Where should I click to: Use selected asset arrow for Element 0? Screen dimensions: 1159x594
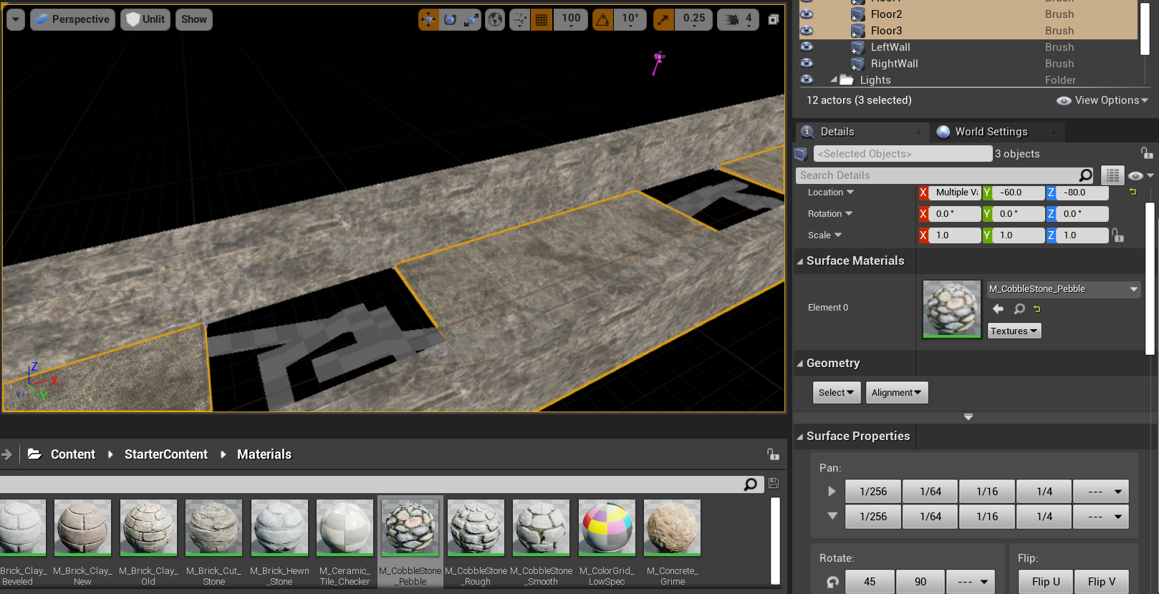[x=999, y=309]
